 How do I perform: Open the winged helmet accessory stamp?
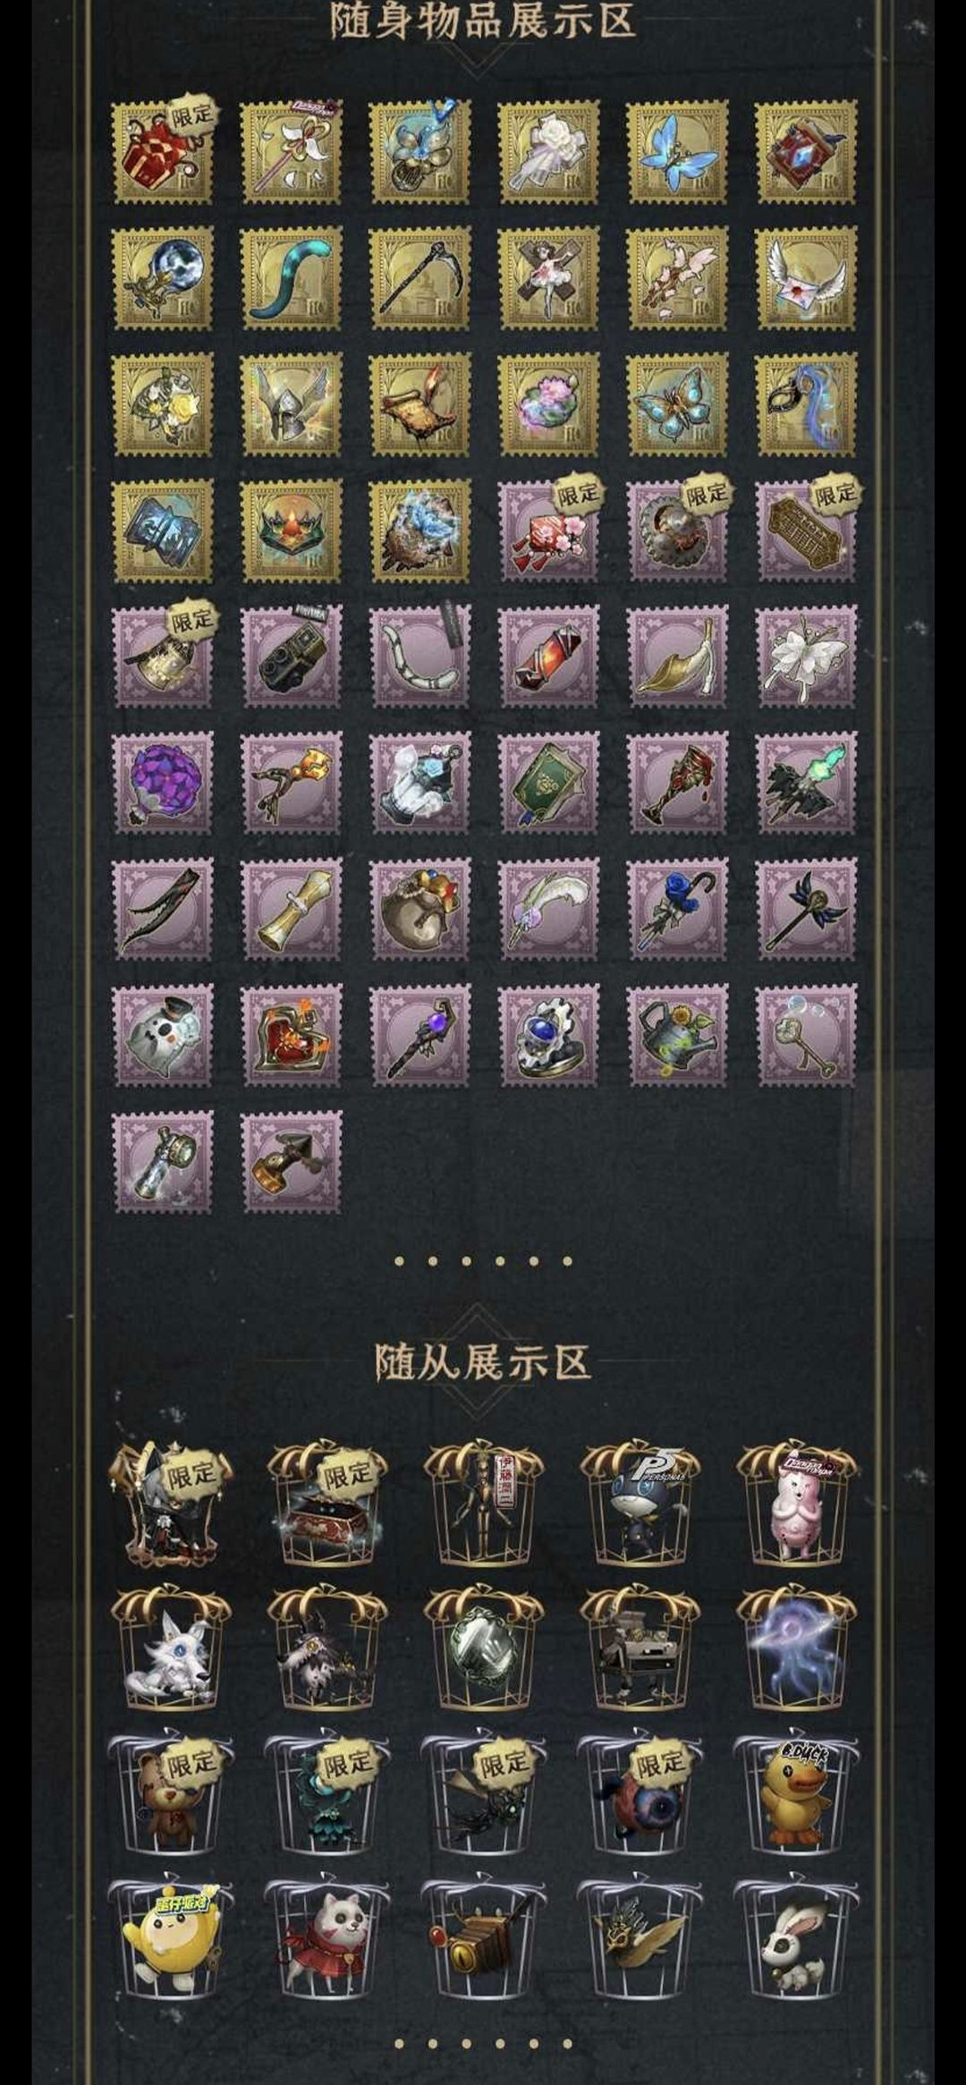[x=292, y=405]
